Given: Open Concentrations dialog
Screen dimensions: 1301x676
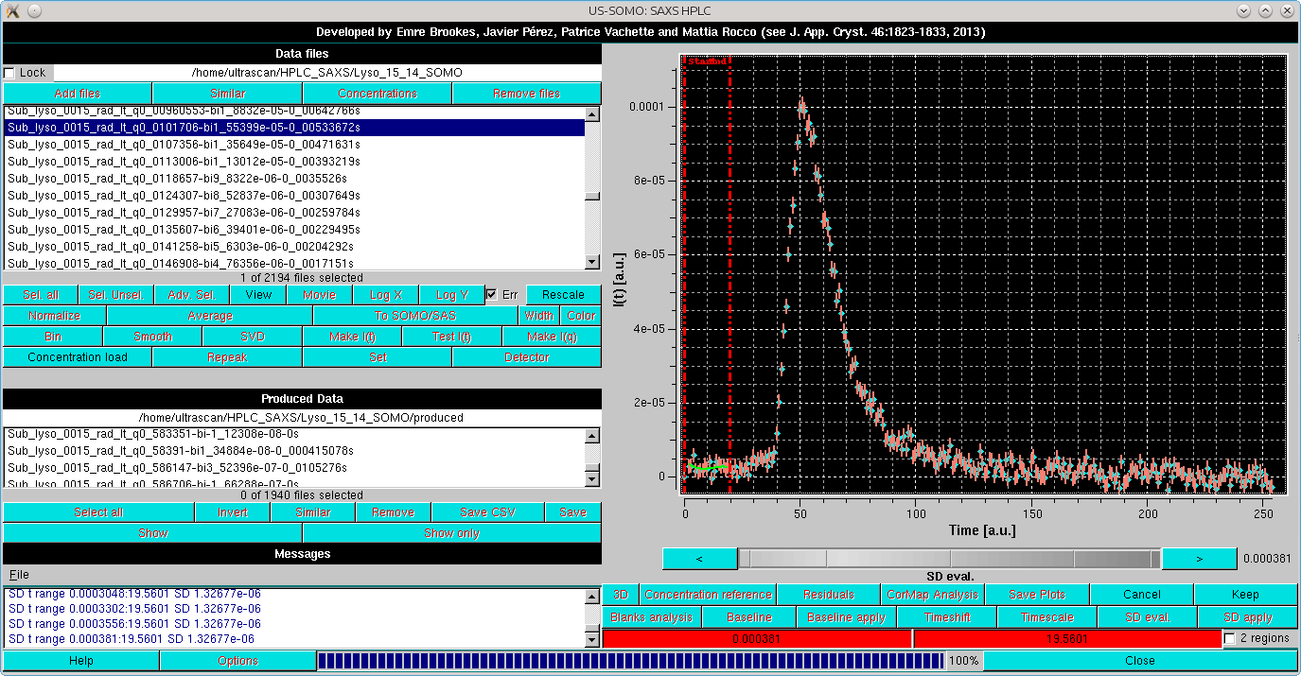Looking at the screenshot, I should (x=378, y=94).
